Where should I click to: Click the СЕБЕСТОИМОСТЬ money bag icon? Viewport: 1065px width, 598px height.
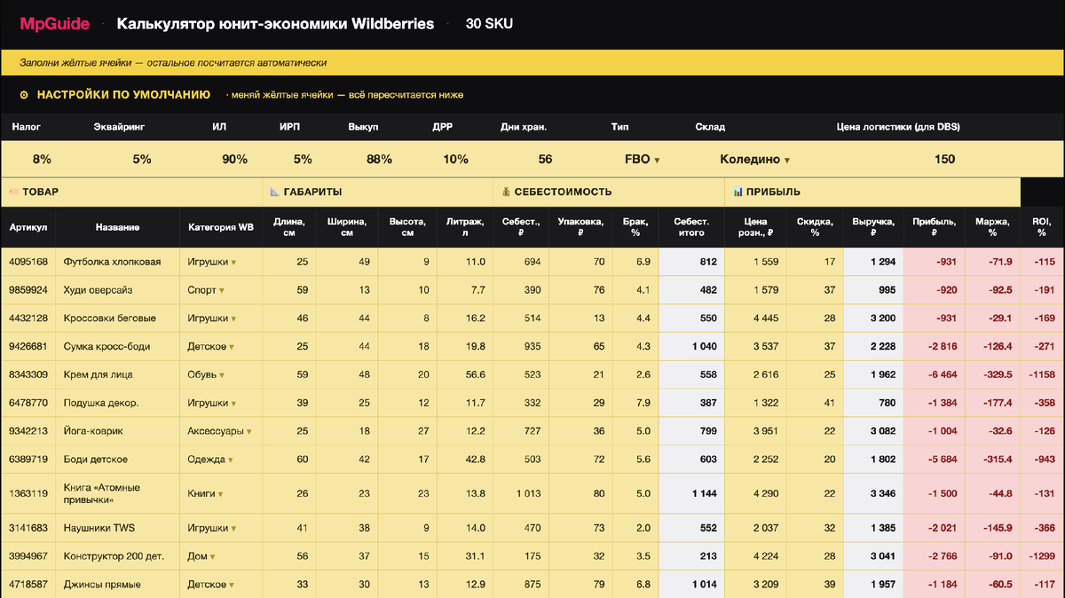pos(506,192)
